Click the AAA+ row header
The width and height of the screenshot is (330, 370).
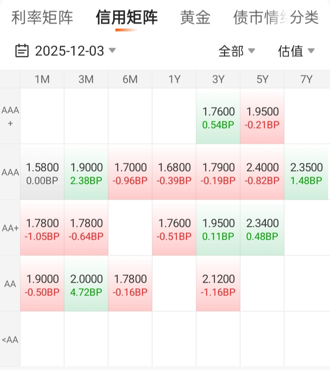point(10,117)
